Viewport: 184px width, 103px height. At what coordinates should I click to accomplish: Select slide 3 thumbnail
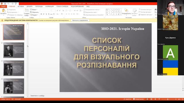pyautogui.click(x=14, y=68)
